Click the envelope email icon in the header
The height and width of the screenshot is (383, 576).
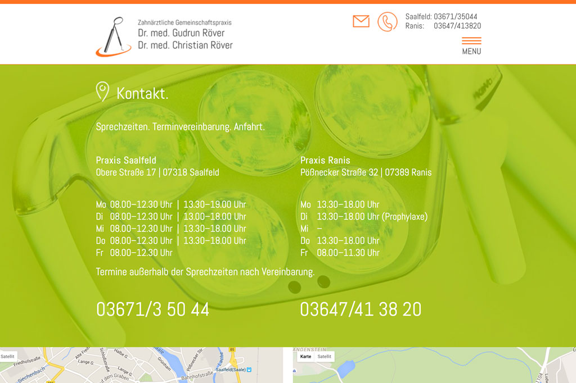361,21
